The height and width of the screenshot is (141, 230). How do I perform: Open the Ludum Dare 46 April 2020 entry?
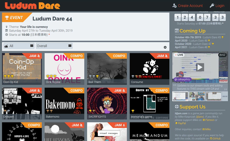(x=192, y=41)
